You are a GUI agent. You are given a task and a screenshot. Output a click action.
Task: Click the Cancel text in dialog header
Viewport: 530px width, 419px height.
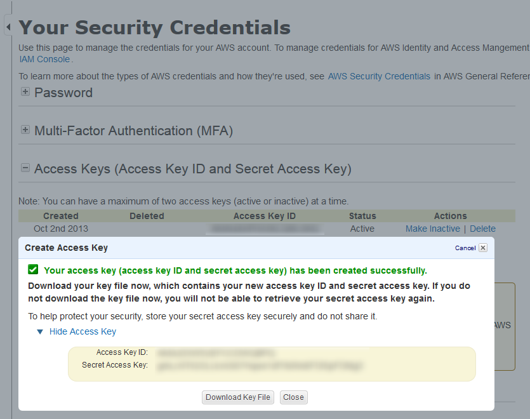point(465,248)
